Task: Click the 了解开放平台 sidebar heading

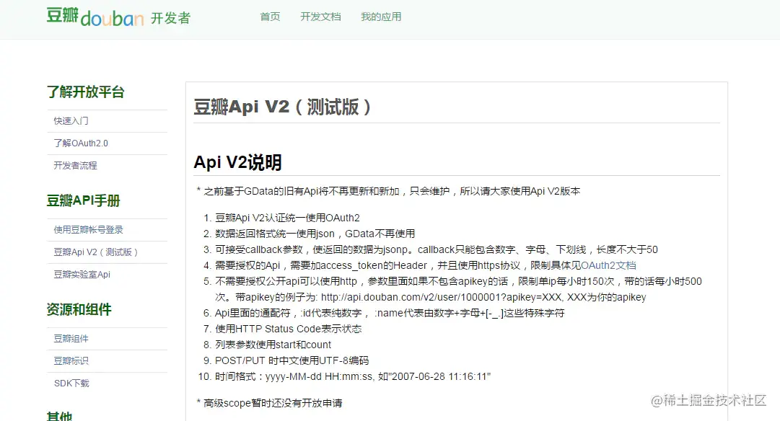Action: coord(86,92)
